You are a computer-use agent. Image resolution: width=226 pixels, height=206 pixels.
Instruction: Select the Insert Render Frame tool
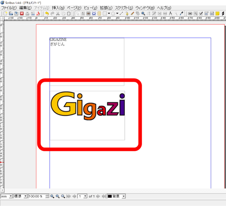pyautogui.click(x=94, y=14)
